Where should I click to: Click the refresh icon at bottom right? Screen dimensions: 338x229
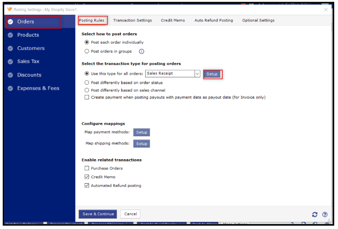tap(315, 214)
